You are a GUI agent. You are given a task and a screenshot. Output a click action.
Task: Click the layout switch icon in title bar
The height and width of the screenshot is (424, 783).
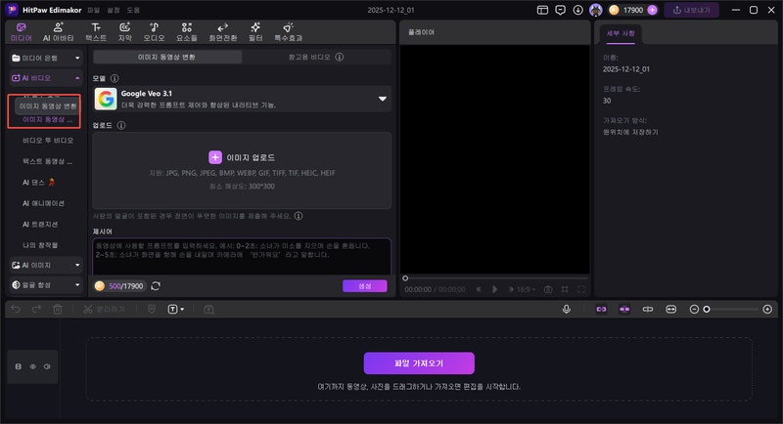click(542, 10)
